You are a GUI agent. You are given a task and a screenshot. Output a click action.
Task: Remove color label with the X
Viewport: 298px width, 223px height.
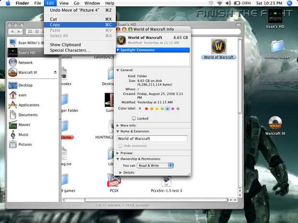(140, 109)
